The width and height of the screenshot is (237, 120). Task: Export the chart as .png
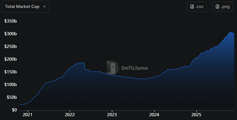pos(222,7)
